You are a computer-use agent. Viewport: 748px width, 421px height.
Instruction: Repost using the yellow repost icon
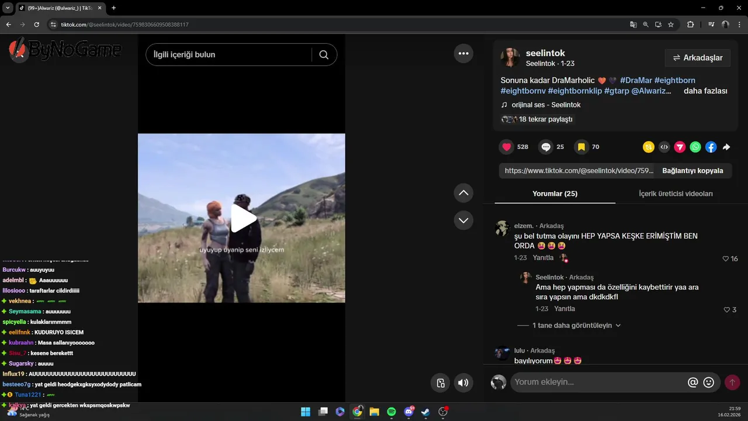[x=648, y=147]
